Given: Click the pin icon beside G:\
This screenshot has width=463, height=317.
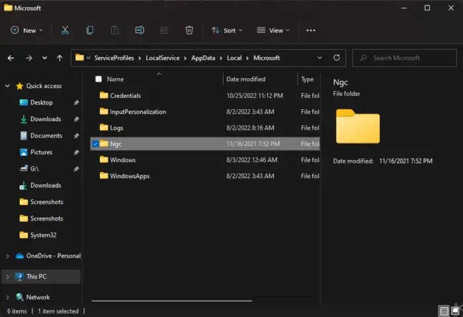Looking at the screenshot, I should pyautogui.click(x=76, y=169).
